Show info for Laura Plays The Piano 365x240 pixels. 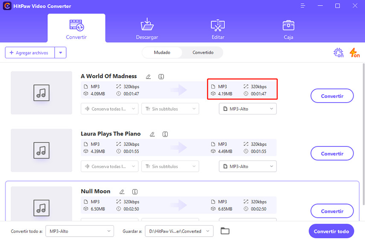(165, 134)
